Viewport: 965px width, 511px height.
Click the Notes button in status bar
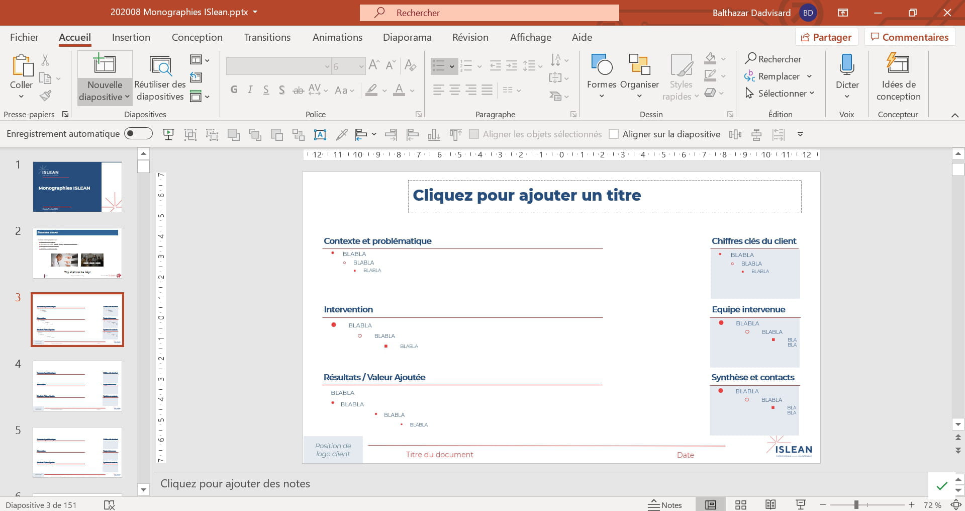tap(664, 504)
